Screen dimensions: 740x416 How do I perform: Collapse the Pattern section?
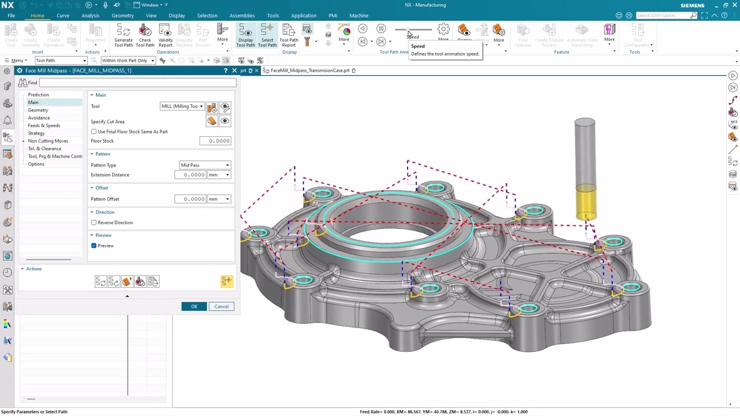coord(91,154)
